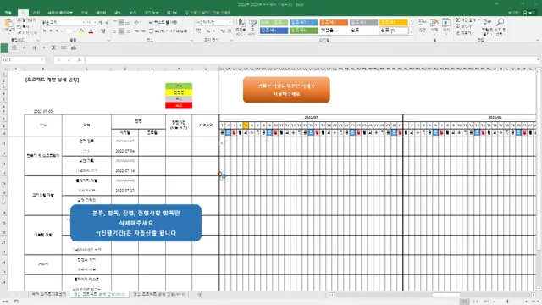Click the first sheet tab at bottom
Image resolution: width=542 pixels, height=305 pixels.
point(48,294)
